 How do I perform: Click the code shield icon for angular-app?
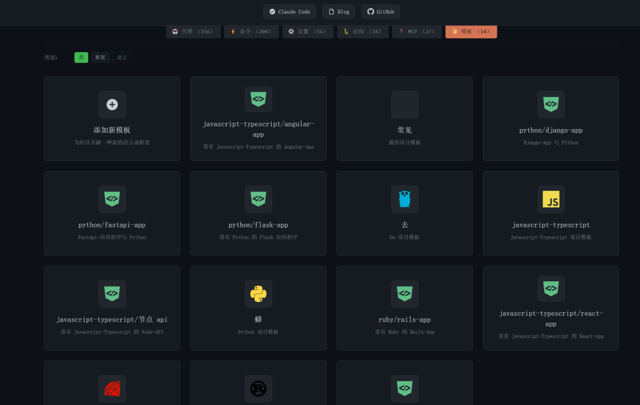(258, 99)
